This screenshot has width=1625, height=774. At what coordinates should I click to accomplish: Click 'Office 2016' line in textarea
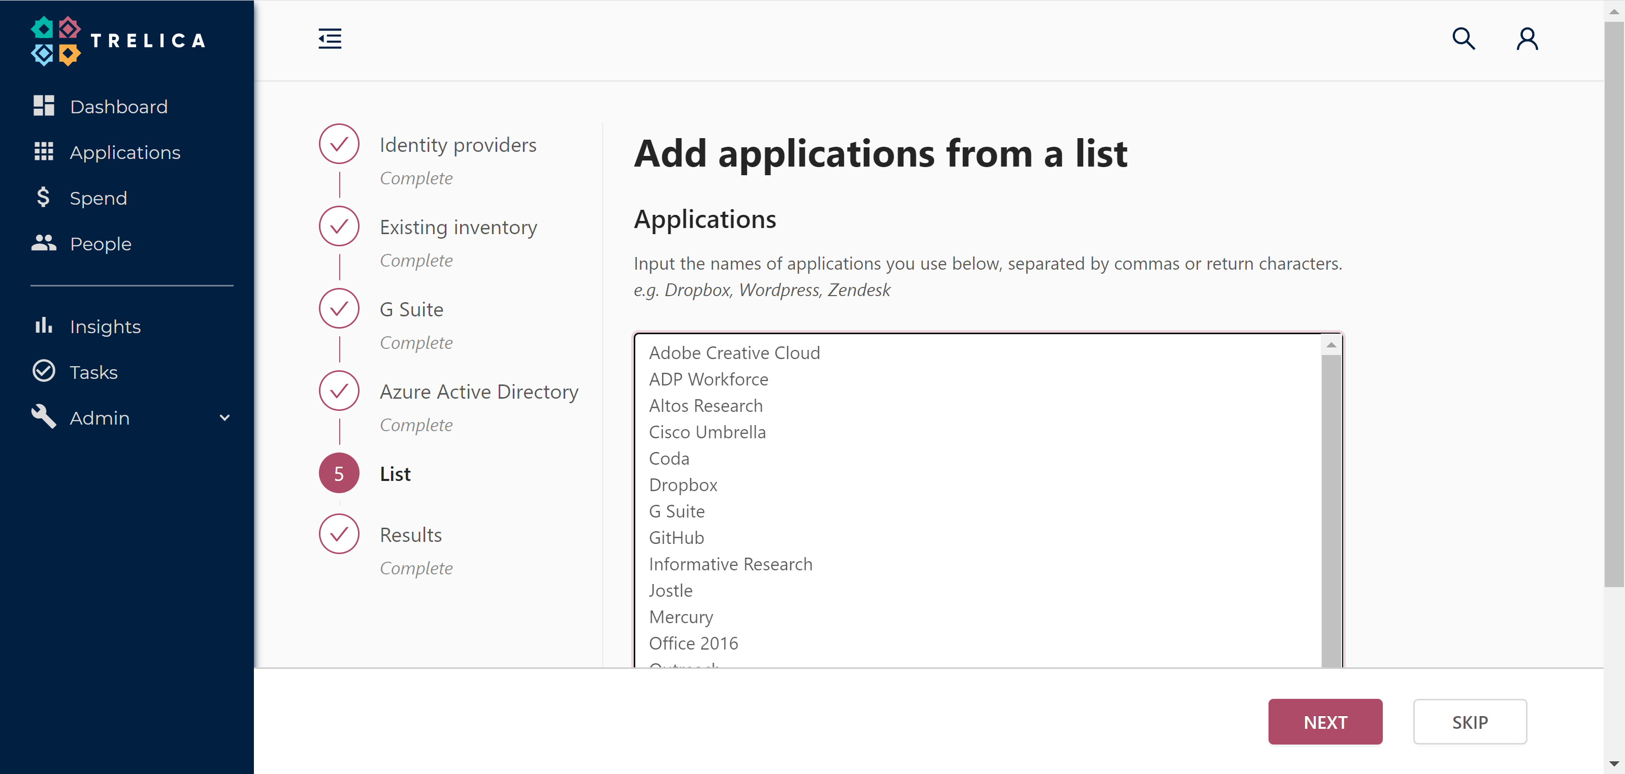(693, 643)
